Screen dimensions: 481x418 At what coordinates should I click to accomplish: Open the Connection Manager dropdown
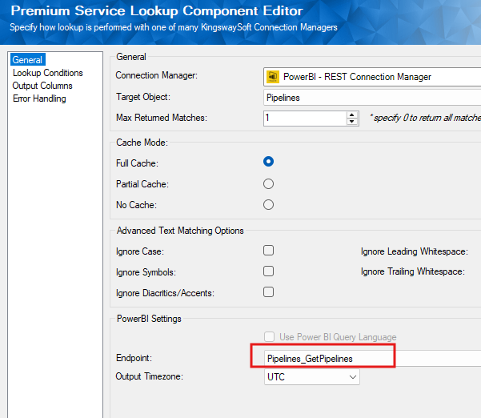[372, 77]
